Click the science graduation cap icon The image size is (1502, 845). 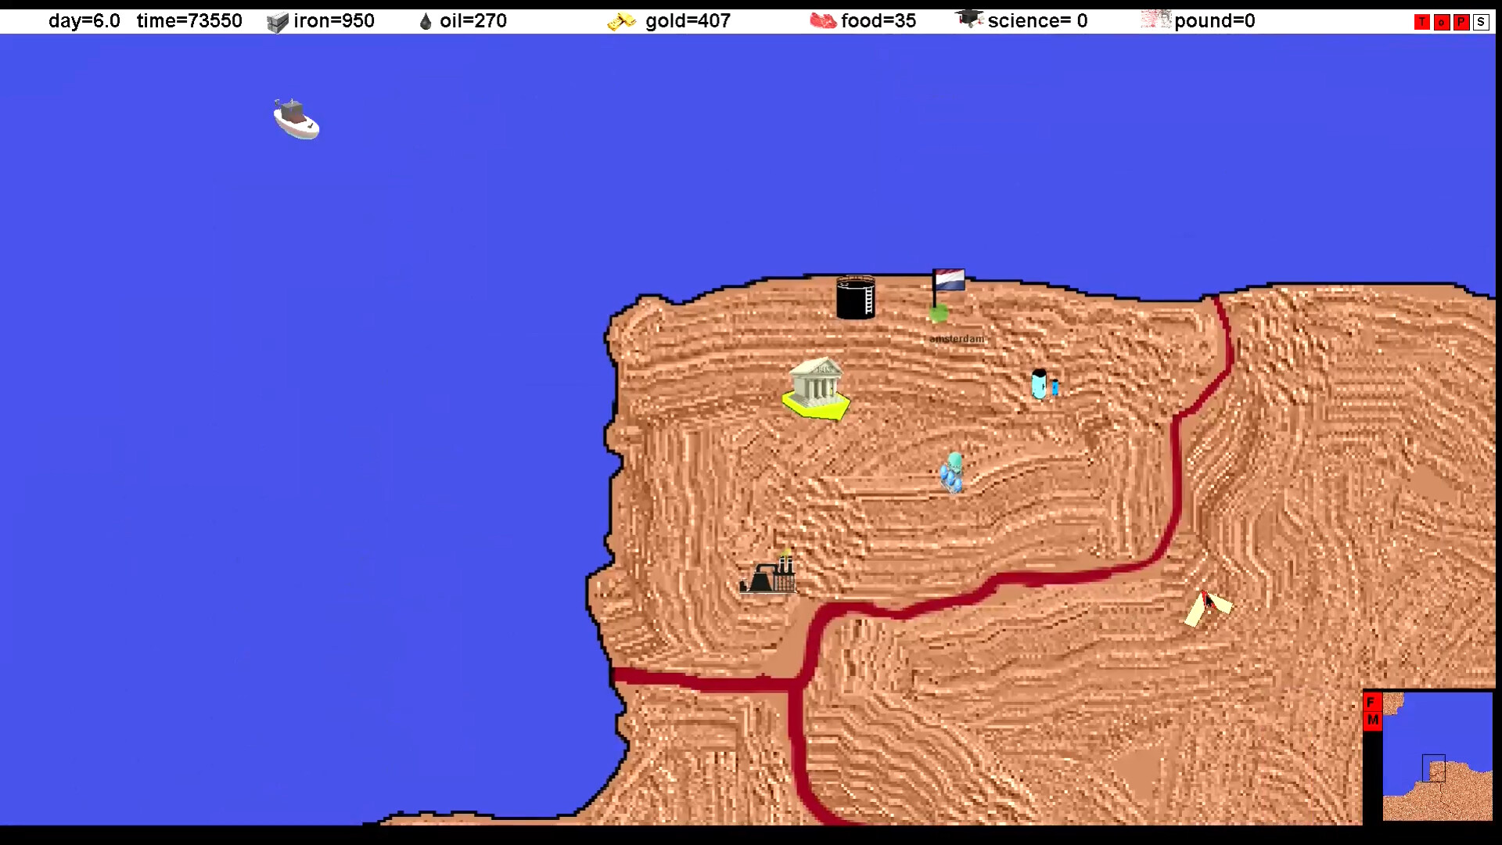pos(968,19)
